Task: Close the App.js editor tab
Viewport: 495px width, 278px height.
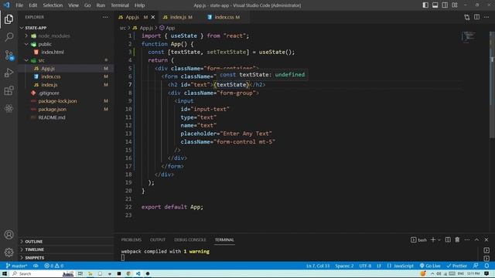Action: [x=153, y=17]
